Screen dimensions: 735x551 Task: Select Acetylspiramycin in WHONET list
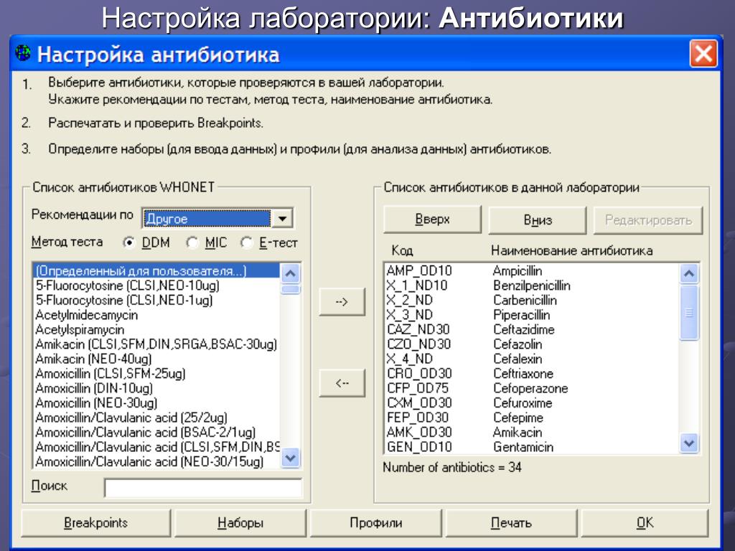(156, 329)
